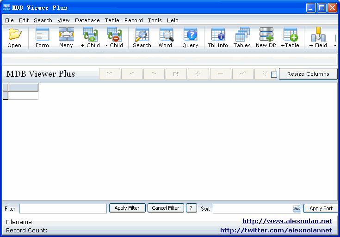Click inside the Filter text field
The width and height of the screenshot is (340, 237).
63,209
